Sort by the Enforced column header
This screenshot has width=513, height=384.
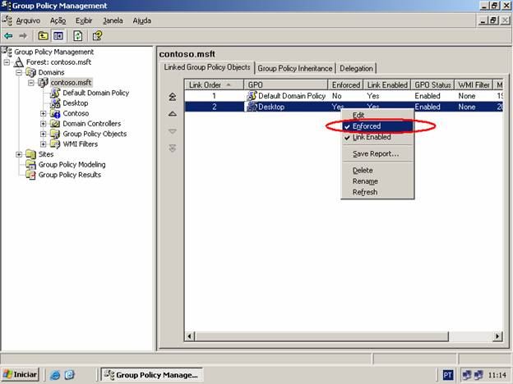coord(345,85)
